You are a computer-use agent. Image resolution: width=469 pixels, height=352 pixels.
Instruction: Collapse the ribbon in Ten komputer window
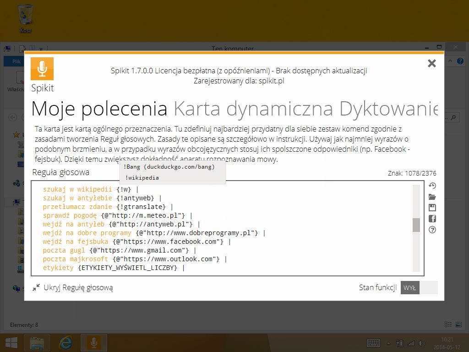coord(450,61)
